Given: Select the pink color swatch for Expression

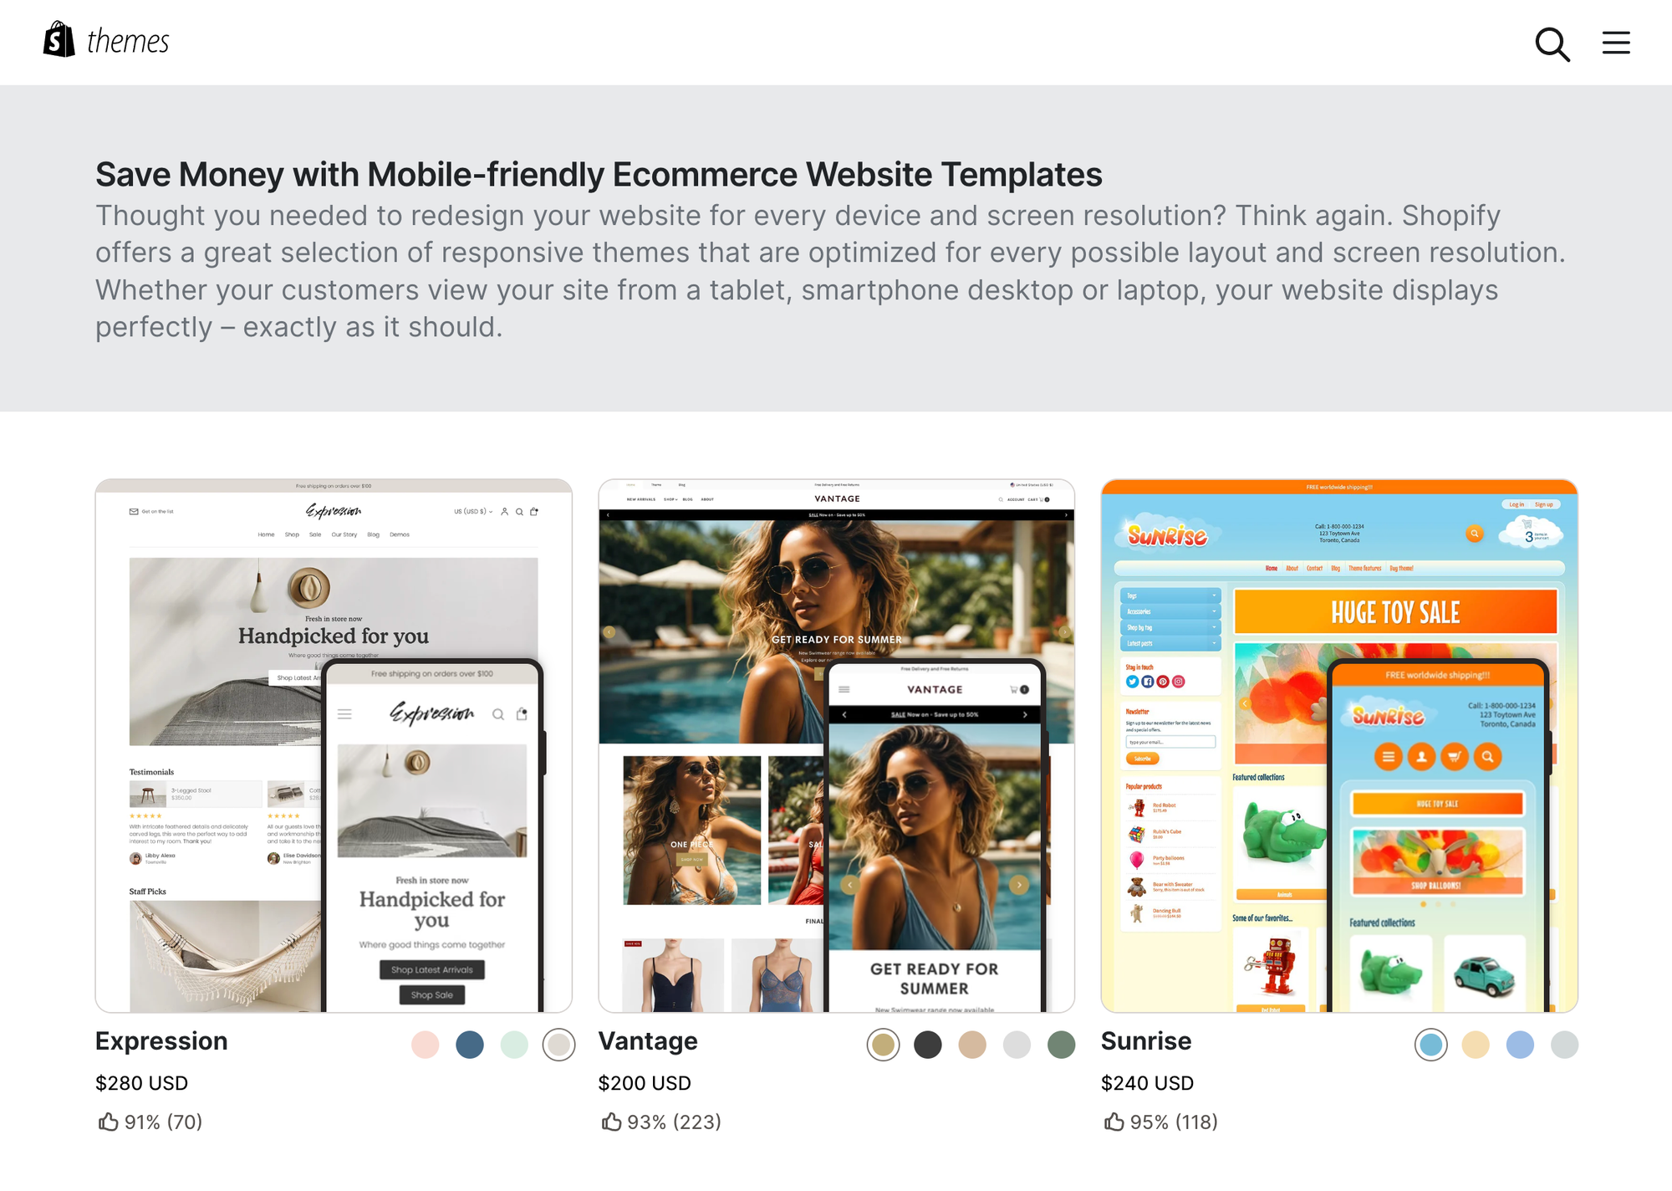Looking at the screenshot, I should (425, 1044).
